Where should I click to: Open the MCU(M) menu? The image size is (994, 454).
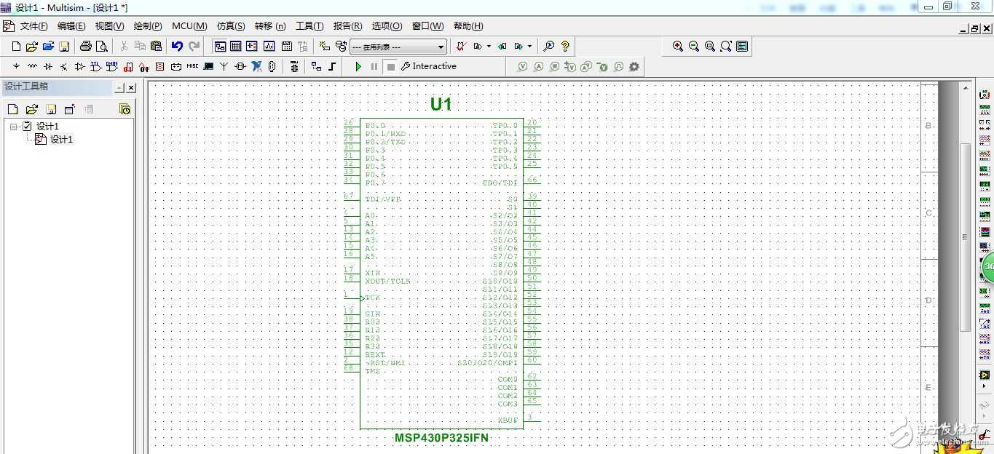[189, 26]
